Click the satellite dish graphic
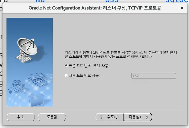Screen dimensions: 189x128 (x=27, y=51)
